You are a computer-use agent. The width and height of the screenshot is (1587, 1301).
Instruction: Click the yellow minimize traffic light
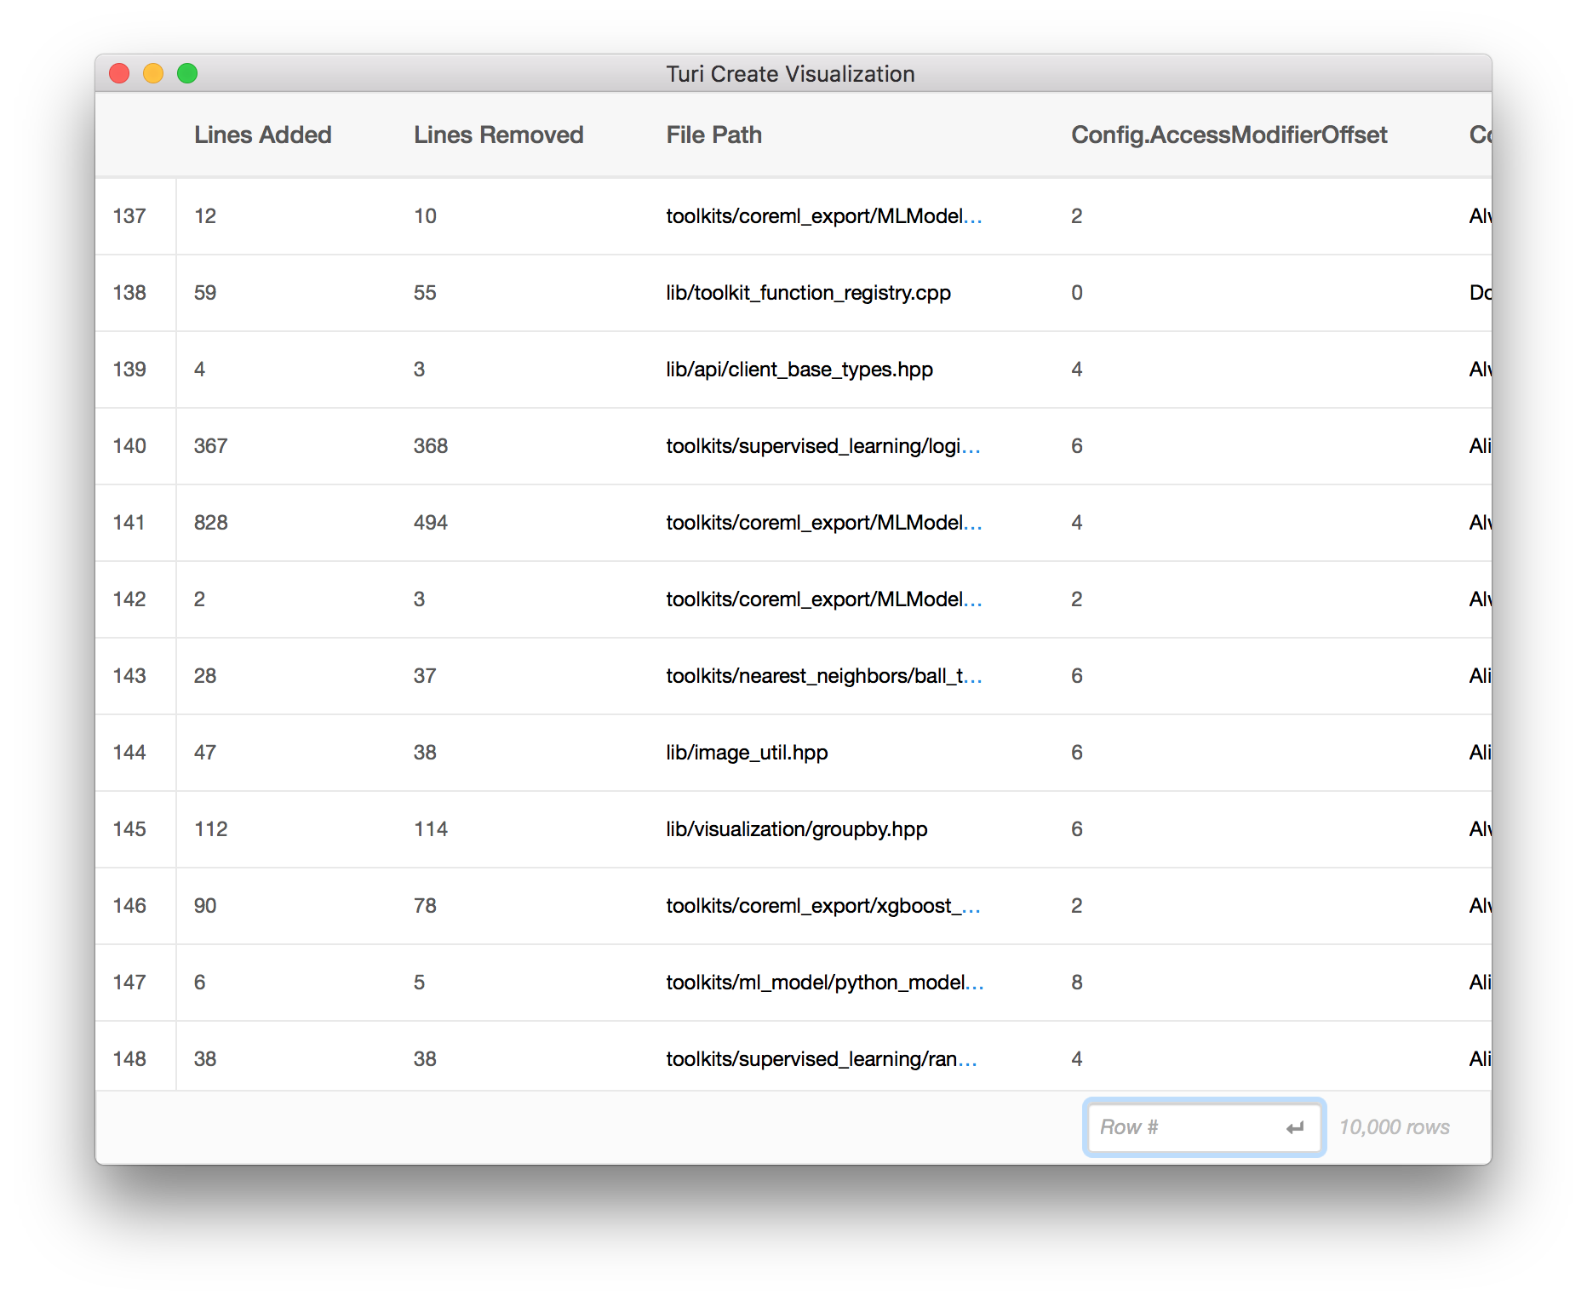point(153,73)
